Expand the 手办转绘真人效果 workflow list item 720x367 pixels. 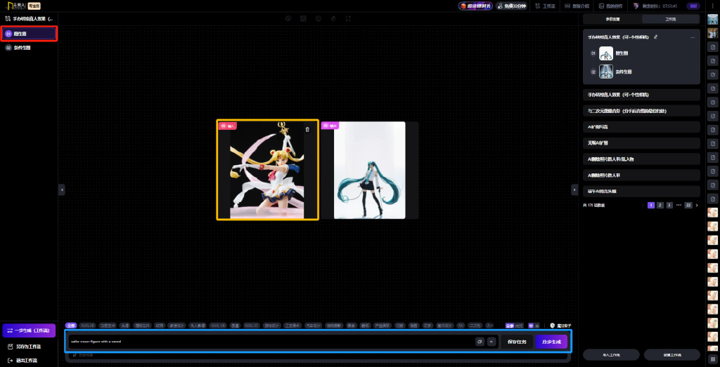tap(641, 95)
